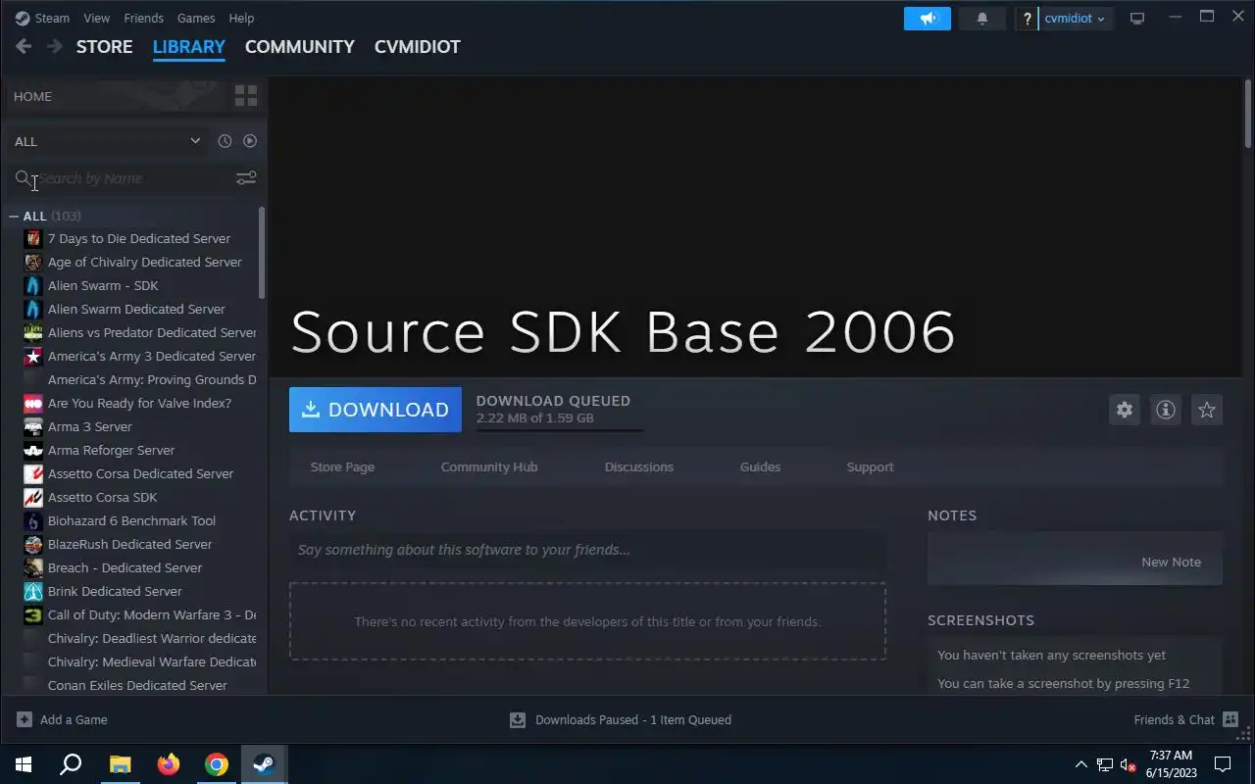Click the DOWNLOAD button
1255x784 pixels.
pyautogui.click(x=375, y=410)
